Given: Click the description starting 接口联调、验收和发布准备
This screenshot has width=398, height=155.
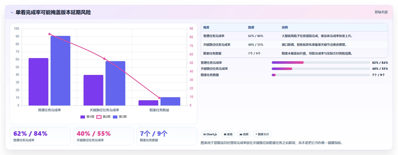Looking at the screenshot, I should [314, 45].
